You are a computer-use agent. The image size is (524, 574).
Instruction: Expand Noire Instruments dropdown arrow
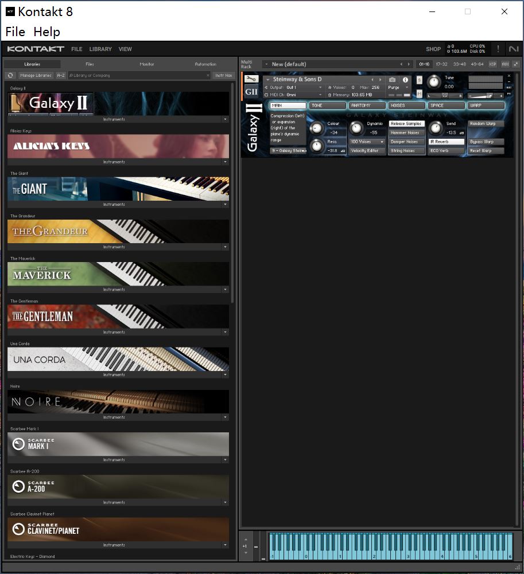225,417
